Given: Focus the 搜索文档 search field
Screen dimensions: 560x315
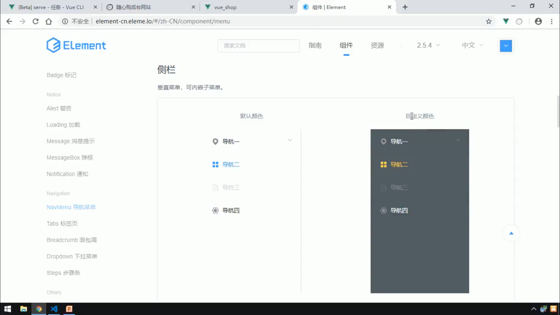Looking at the screenshot, I should point(258,46).
